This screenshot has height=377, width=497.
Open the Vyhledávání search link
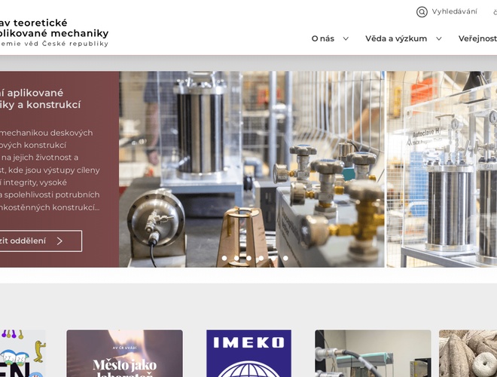coord(454,11)
